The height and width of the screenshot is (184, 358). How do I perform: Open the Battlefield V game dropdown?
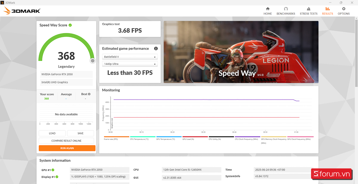130,57
